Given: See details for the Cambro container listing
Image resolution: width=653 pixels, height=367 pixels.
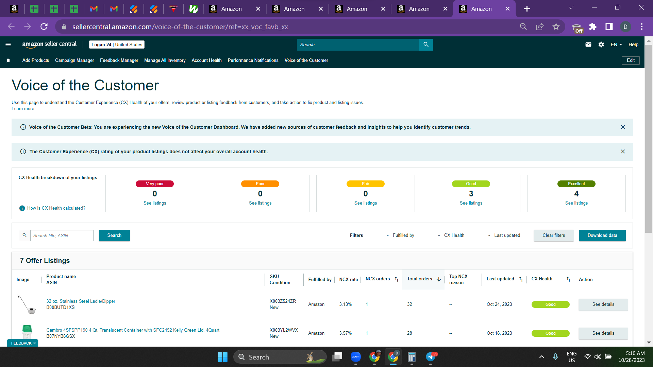Looking at the screenshot, I should coord(603,333).
